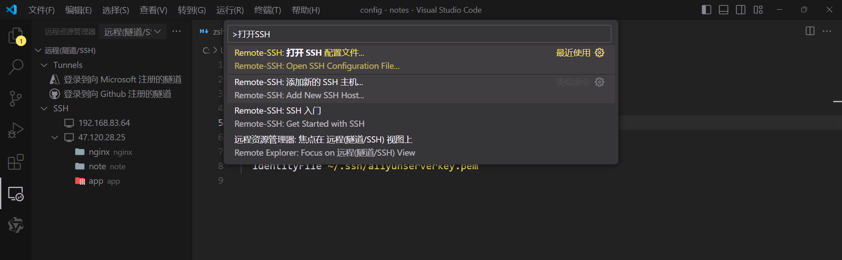
Task: Click the markdown file icon on editor tab
Action: pyautogui.click(x=204, y=32)
